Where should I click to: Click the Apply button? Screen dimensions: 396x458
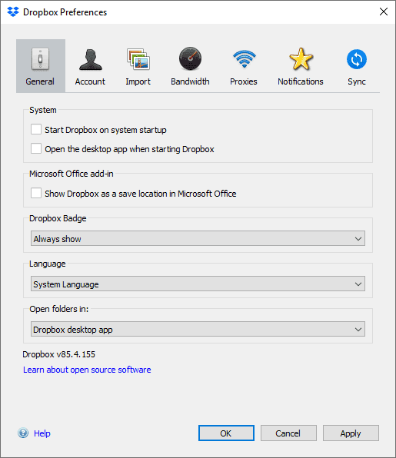351,433
